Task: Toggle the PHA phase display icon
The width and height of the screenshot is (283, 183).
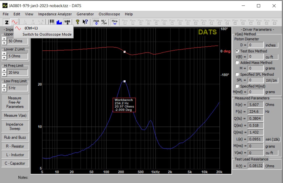Action: (96, 22)
